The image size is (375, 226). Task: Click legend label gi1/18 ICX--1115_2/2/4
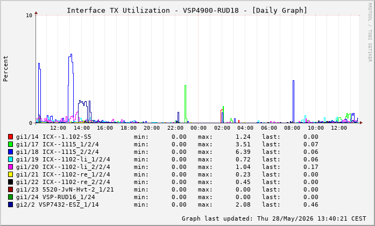click(x=58, y=152)
